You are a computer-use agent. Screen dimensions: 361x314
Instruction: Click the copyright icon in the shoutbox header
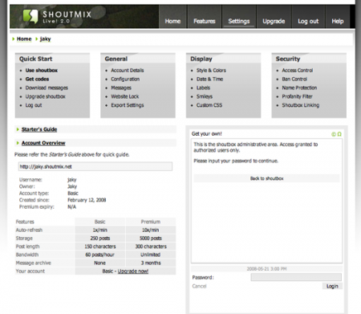point(334,134)
